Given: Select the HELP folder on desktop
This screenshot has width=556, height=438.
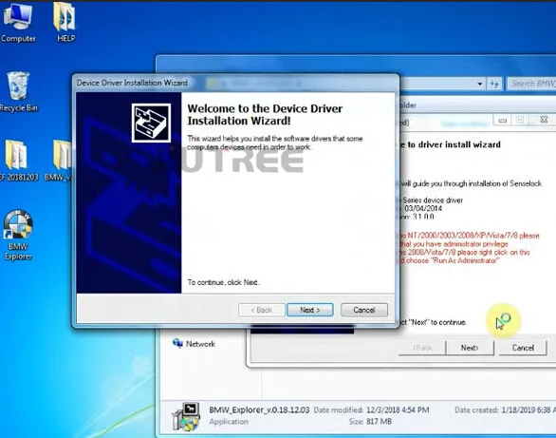Looking at the screenshot, I should tap(65, 22).
